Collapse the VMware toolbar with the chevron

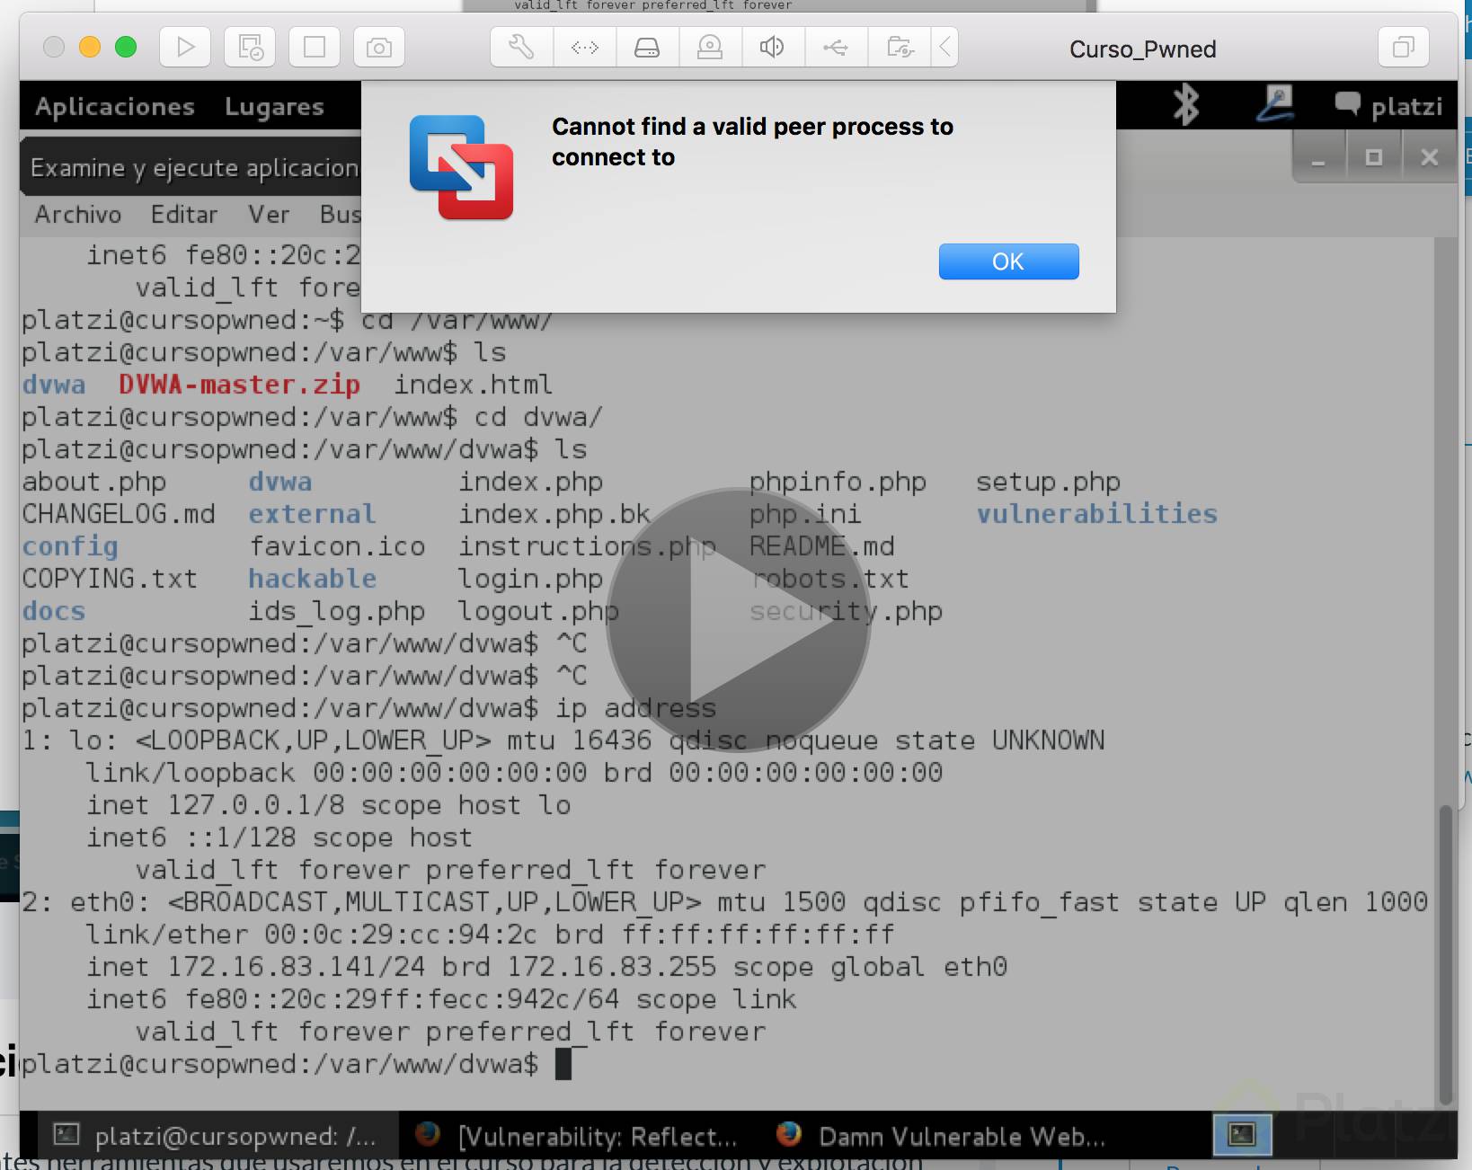click(x=944, y=47)
